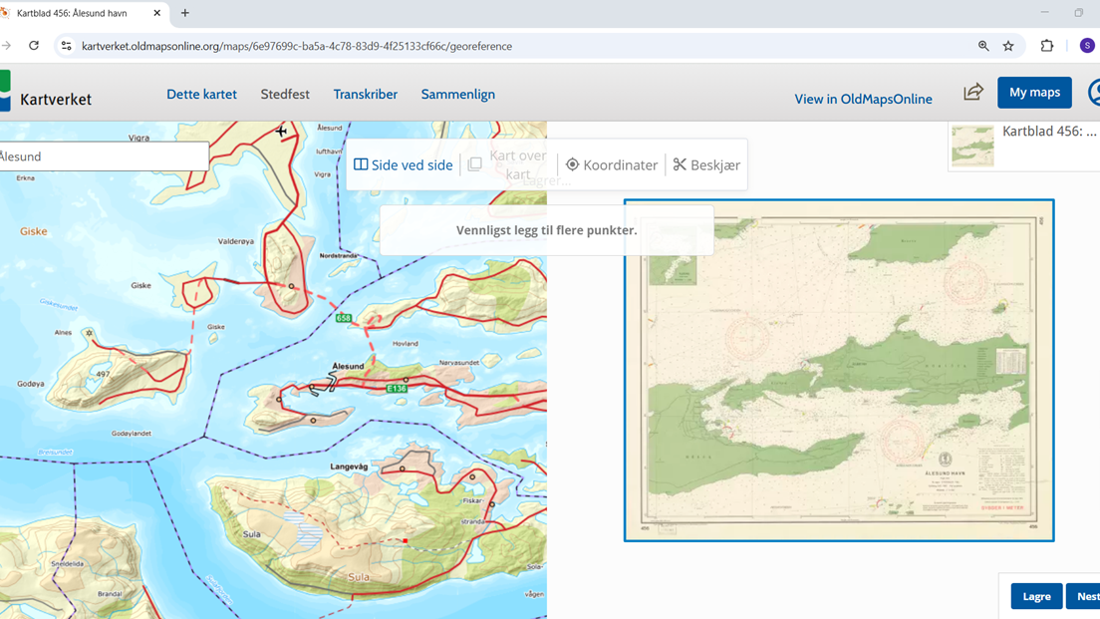The width and height of the screenshot is (1100, 619).
Task: Open the My maps page
Action: pos(1034,93)
